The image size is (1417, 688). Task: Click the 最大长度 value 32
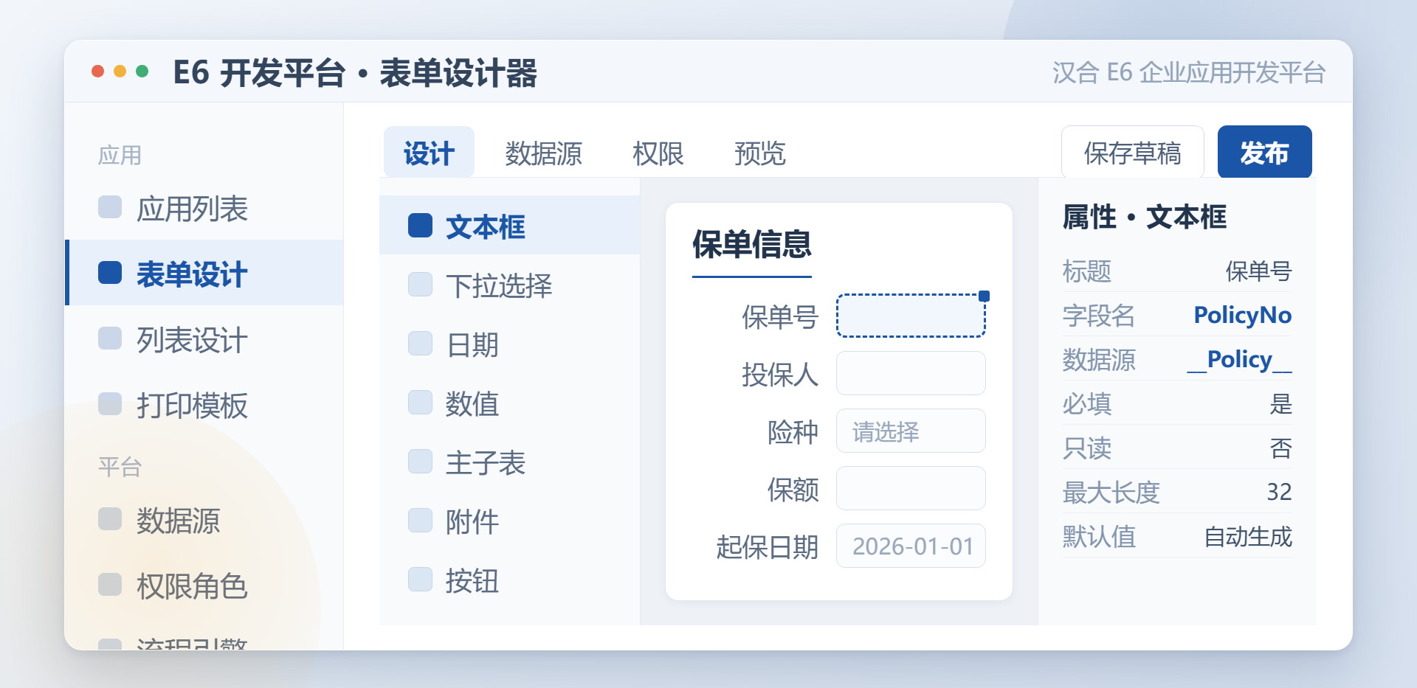[1279, 492]
